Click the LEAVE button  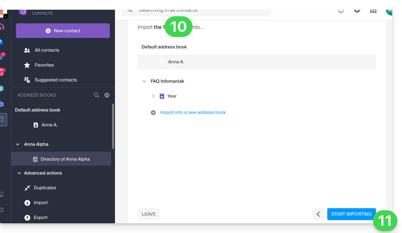(x=149, y=214)
